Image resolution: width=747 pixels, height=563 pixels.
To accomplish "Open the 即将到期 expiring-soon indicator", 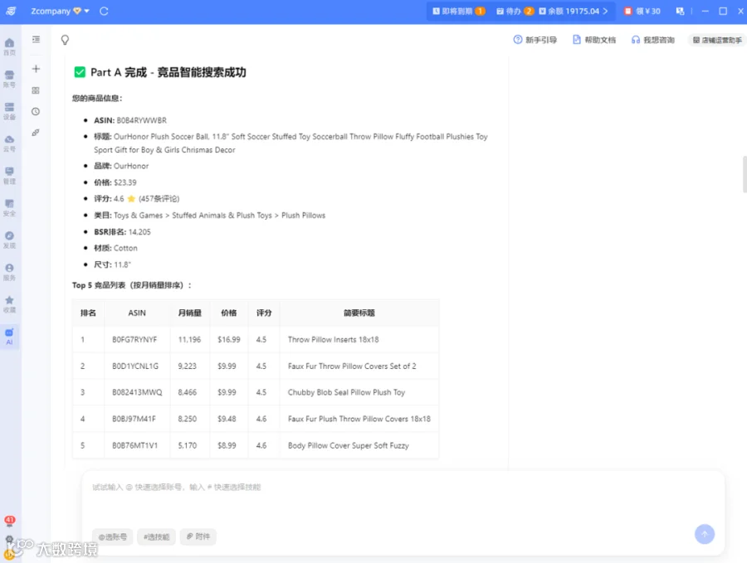I will click(459, 11).
